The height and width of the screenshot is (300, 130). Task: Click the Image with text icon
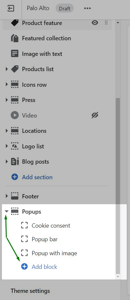(15, 54)
